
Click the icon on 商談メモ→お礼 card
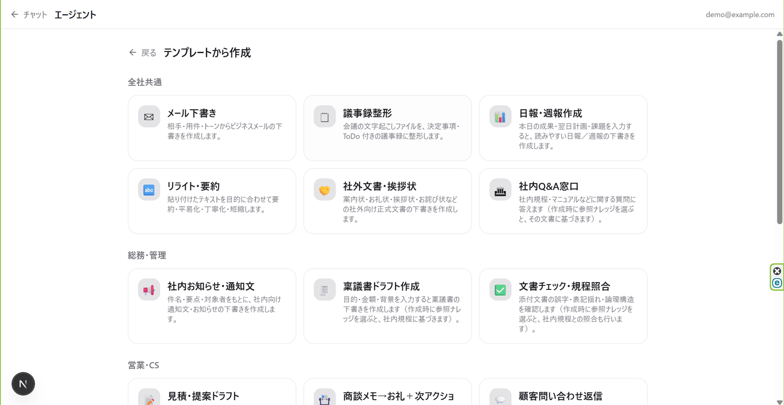[324, 397]
